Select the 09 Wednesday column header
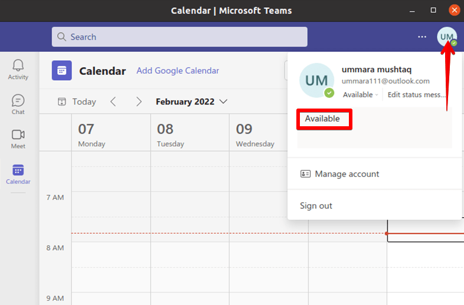 click(x=259, y=133)
